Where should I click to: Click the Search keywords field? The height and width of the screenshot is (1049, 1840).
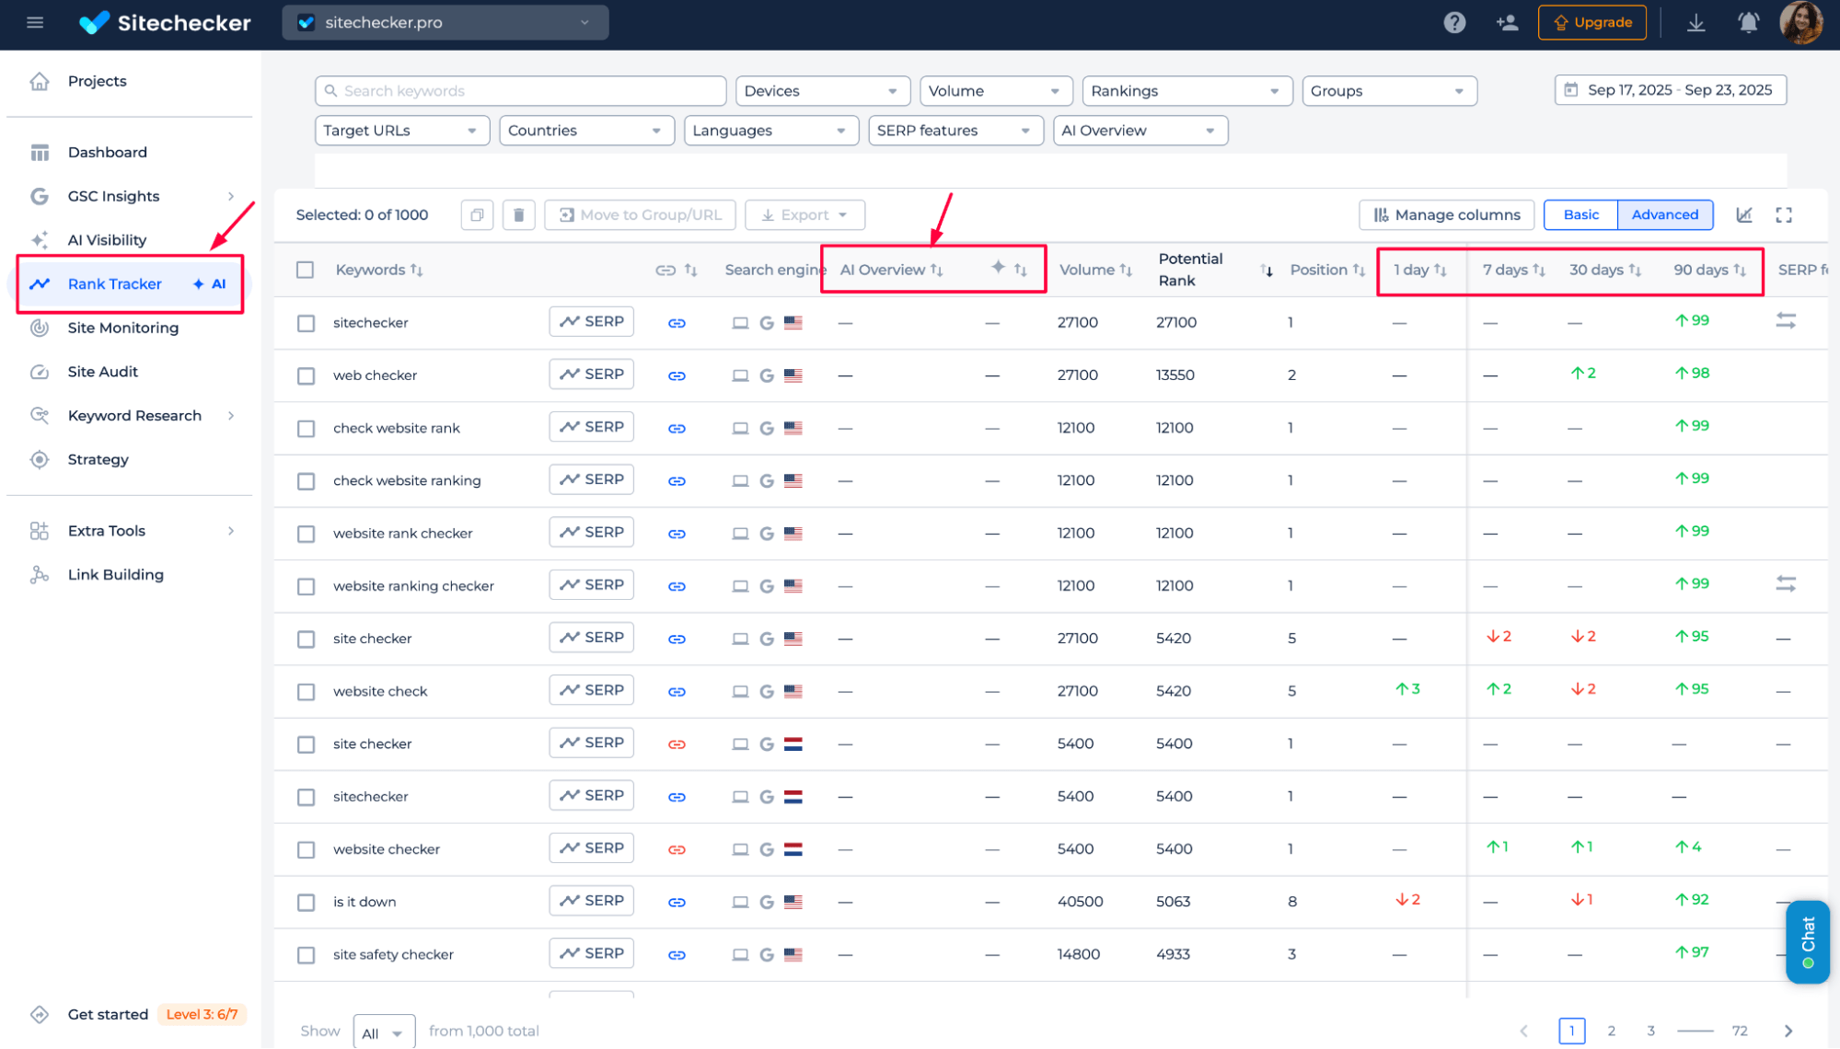(520, 91)
